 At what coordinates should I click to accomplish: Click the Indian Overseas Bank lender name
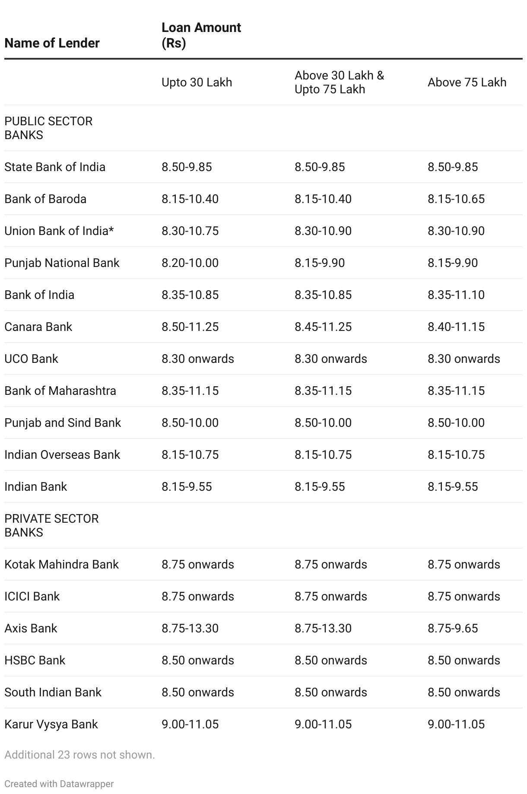pos(62,455)
